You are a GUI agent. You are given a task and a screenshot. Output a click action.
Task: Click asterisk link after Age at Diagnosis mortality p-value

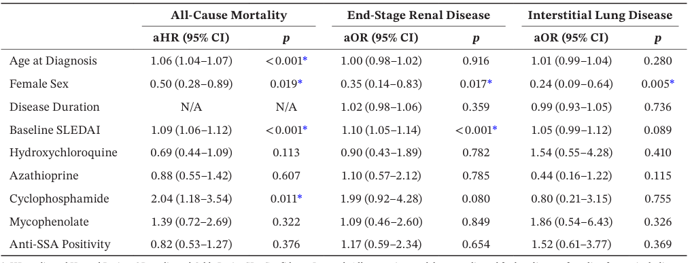click(305, 59)
